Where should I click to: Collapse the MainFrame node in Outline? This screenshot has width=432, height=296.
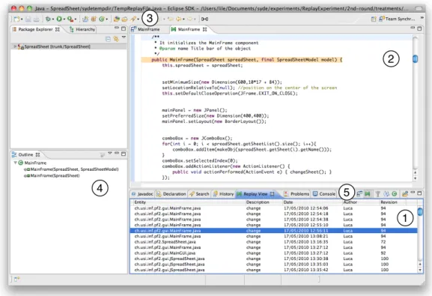(16, 163)
